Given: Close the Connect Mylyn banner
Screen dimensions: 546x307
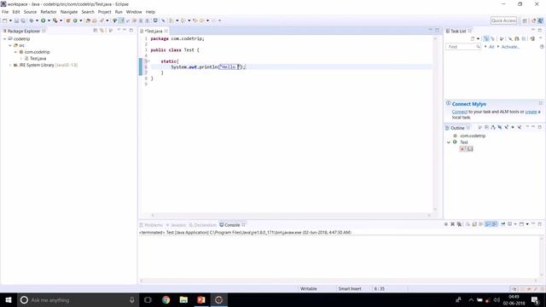Looking at the screenshot, I should tap(540, 103).
